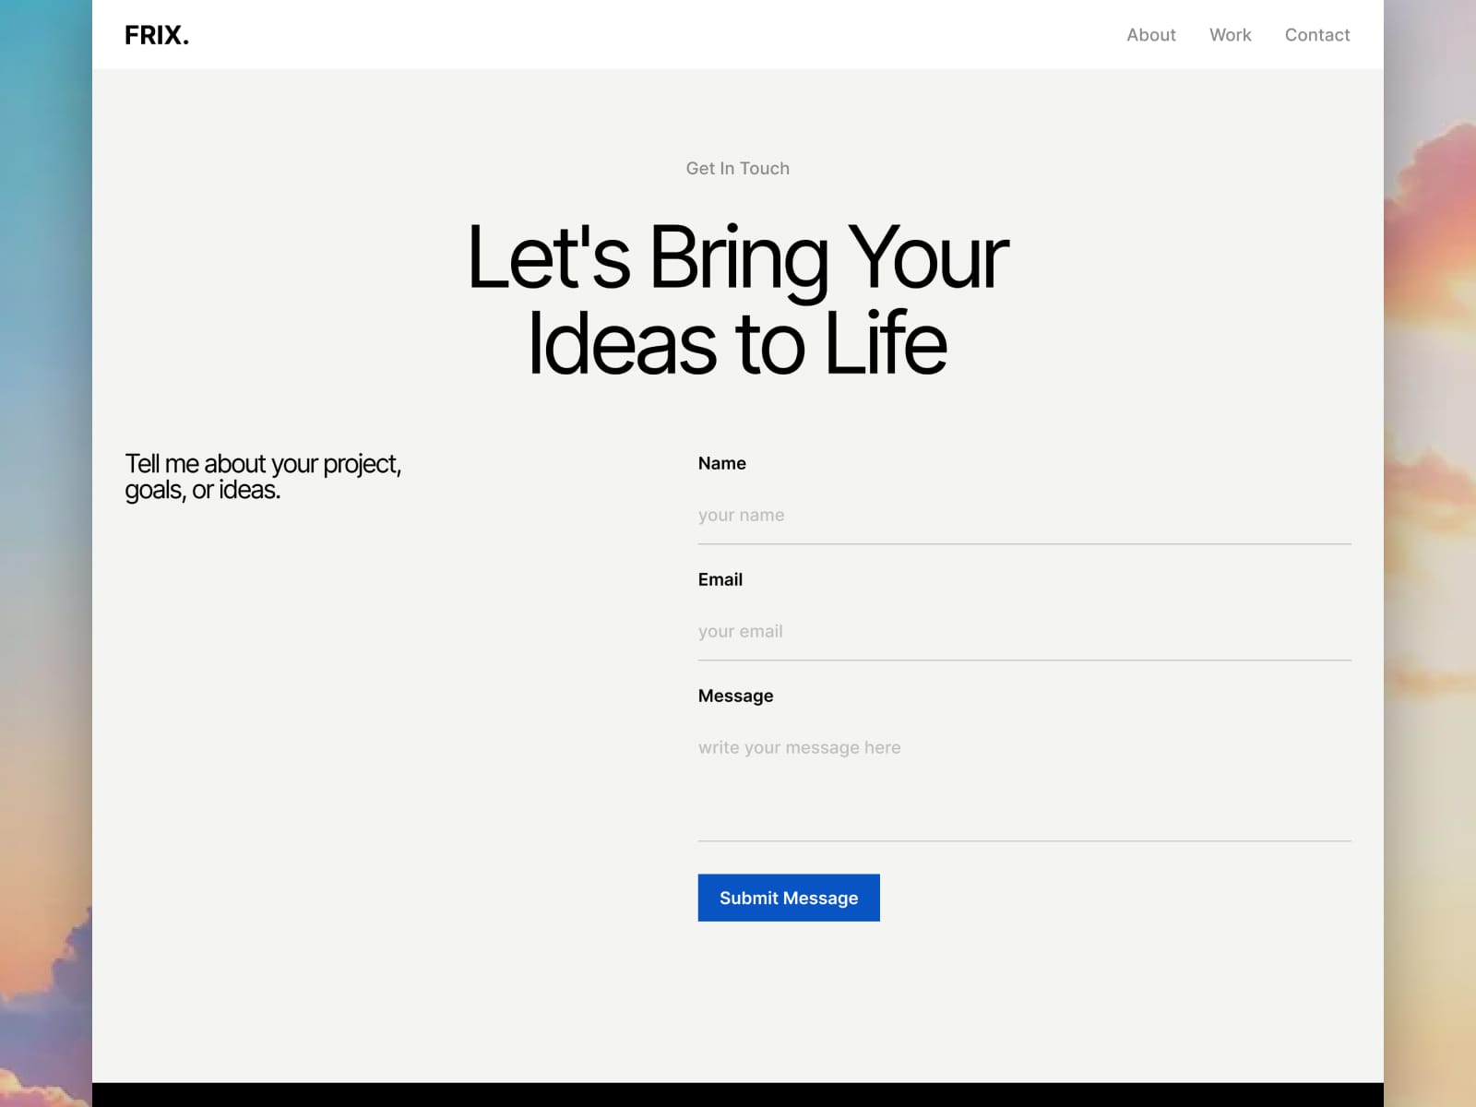Click the Message field label

click(735, 696)
